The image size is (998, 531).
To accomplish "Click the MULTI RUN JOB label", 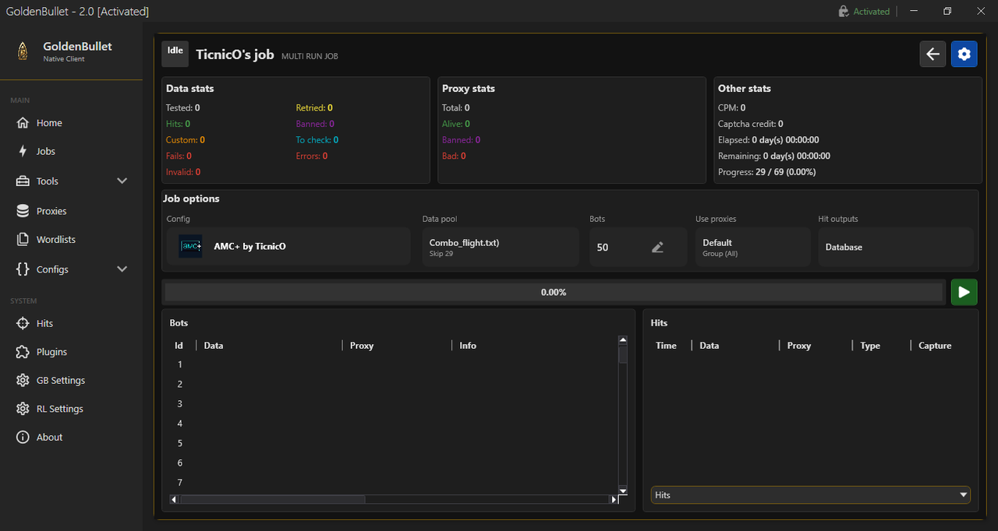I will [x=310, y=56].
